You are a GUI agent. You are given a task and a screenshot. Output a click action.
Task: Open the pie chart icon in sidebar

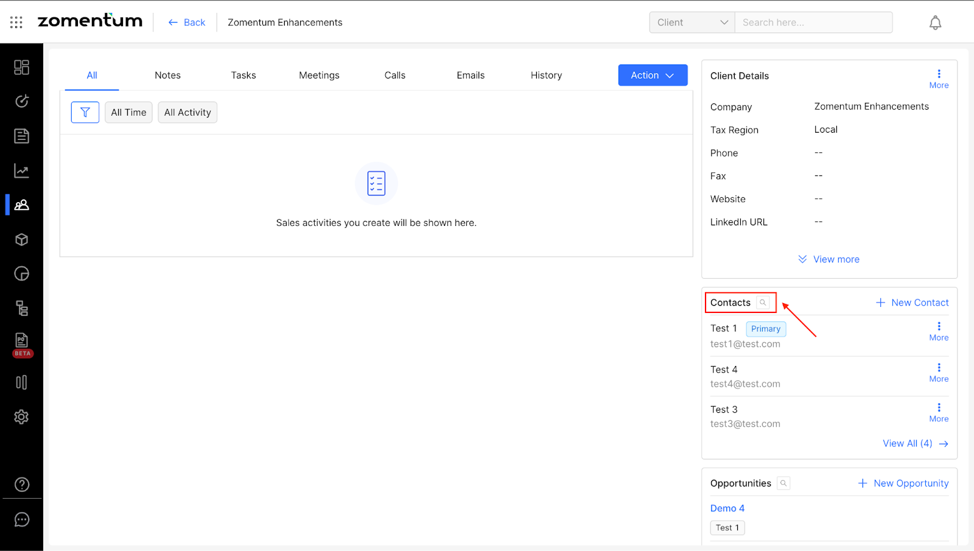pyautogui.click(x=21, y=274)
